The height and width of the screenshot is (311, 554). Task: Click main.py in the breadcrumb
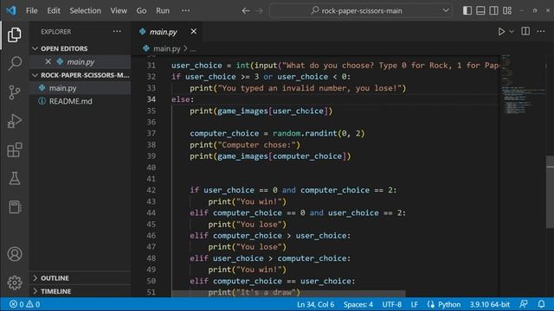(x=167, y=48)
